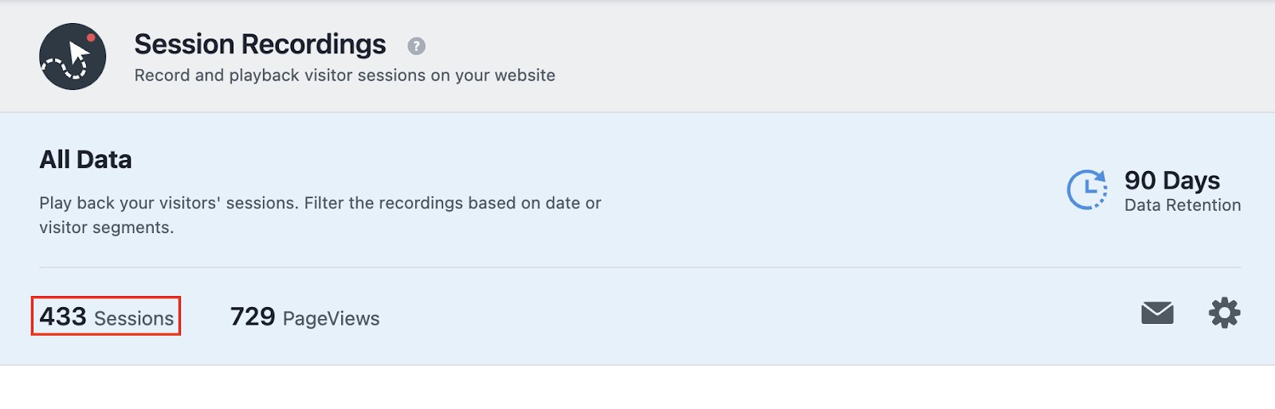Image resolution: width=1275 pixels, height=409 pixels.
Task: Click the 'visitor segments.' text line
Action: 106,228
